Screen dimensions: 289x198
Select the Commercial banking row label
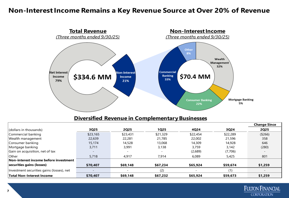click(x=25, y=134)
